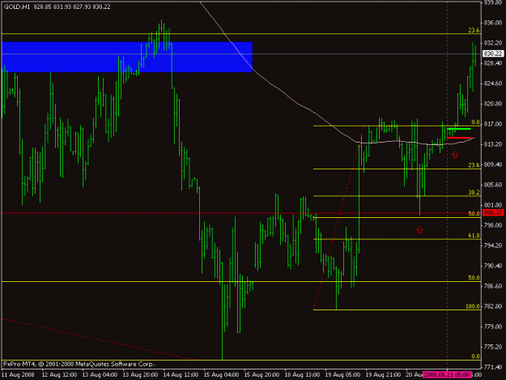Click the 798.00 price scale value
Viewport: 506px width, 380px height.
pyautogui.click(x=493, y=225)
